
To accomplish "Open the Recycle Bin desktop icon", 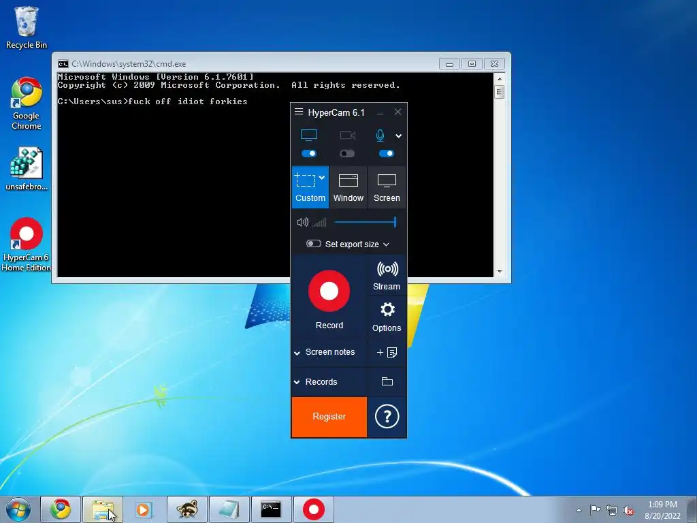I will click(x=27, y=27).
